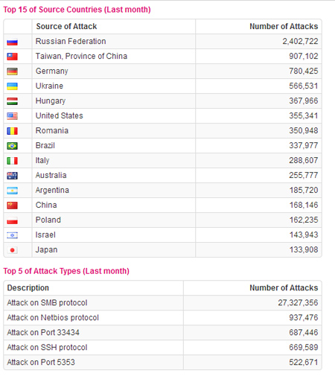Click the value 162,235
335x376 pixels.
coord(304,220)
